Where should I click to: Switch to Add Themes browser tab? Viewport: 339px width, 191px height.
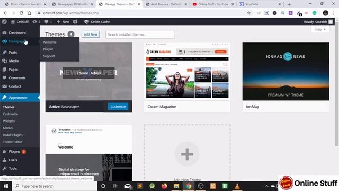pos(166,4)
